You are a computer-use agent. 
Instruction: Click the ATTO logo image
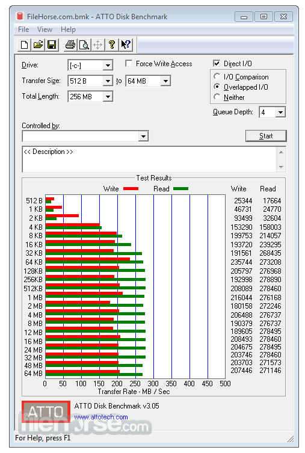(46, 411)
